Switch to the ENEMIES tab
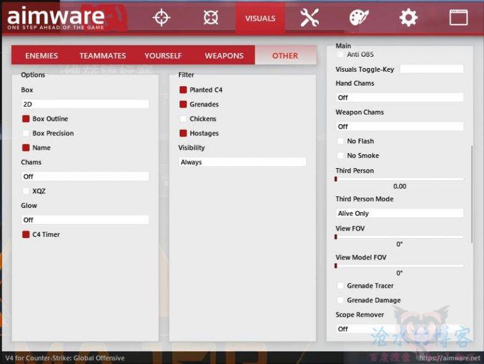484x364 pixels. point(42,55)
